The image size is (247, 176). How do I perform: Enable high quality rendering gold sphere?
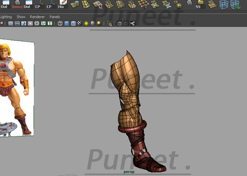99,23
